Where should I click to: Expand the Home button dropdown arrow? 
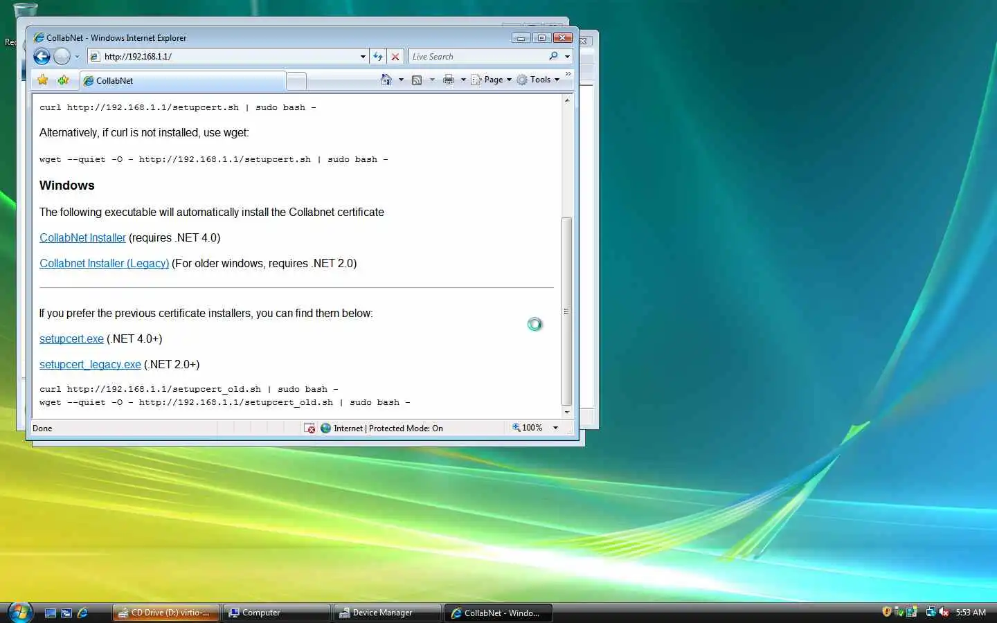tap(401, 80)
